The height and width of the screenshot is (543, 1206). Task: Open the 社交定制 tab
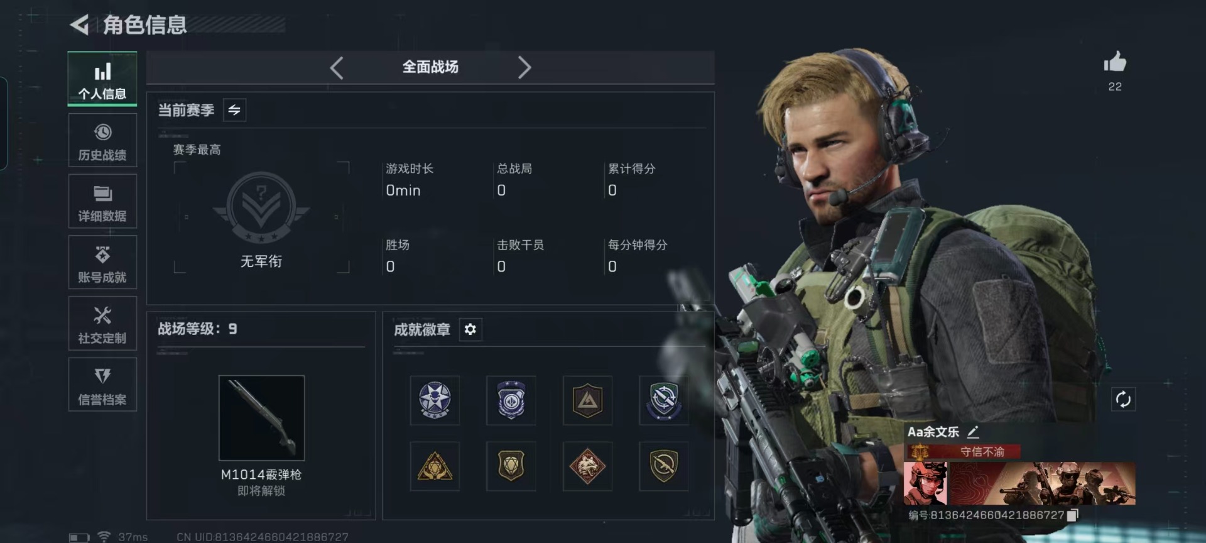point(102,324)
